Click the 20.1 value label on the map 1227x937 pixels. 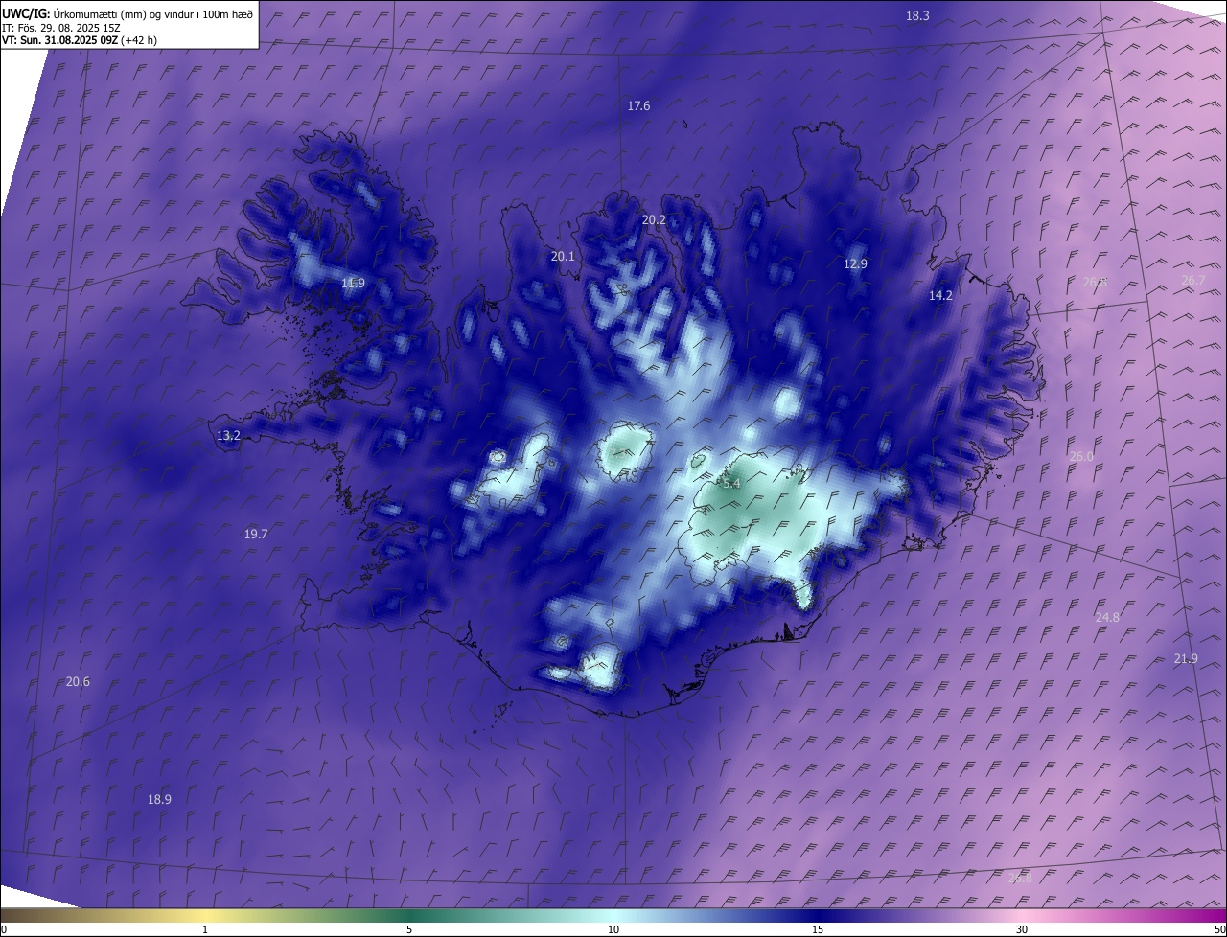[x=563, y=257]
